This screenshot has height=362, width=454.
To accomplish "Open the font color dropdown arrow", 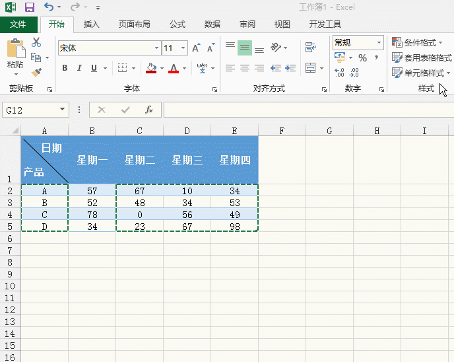I will tap(185, 69).
